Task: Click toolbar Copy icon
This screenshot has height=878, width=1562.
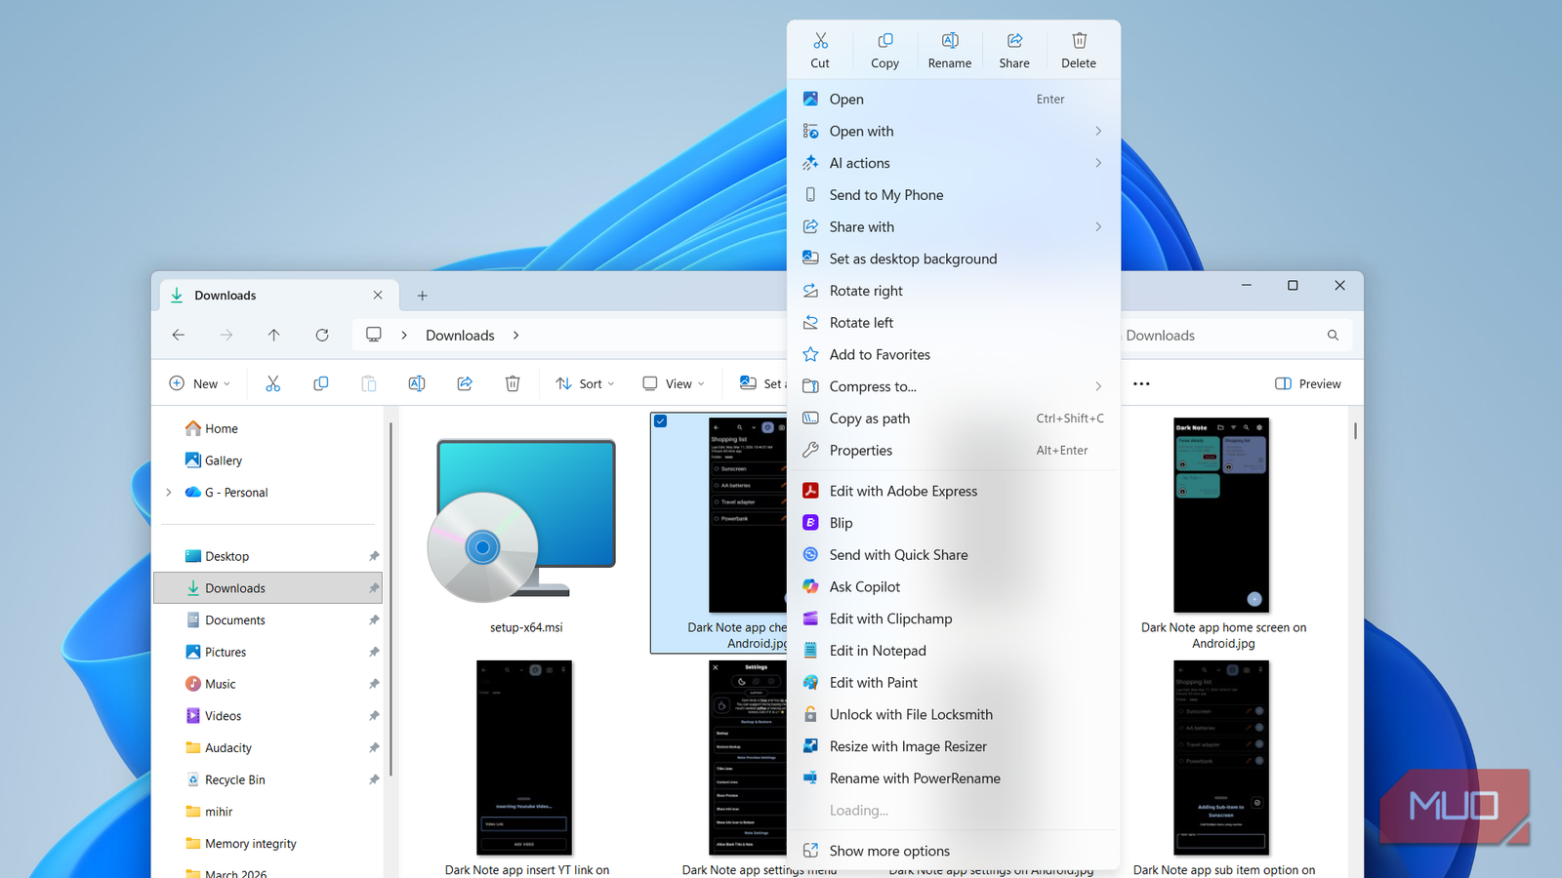Action: point(321,384)
